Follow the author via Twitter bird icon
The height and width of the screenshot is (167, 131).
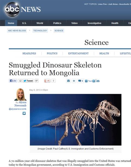24,113
